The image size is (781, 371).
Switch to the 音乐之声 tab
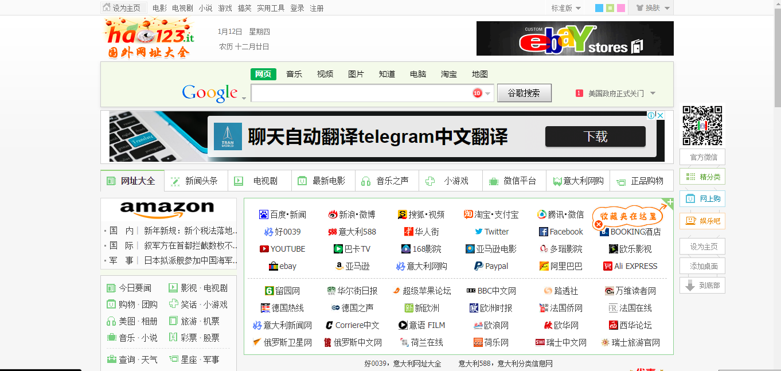coord(387,181)
